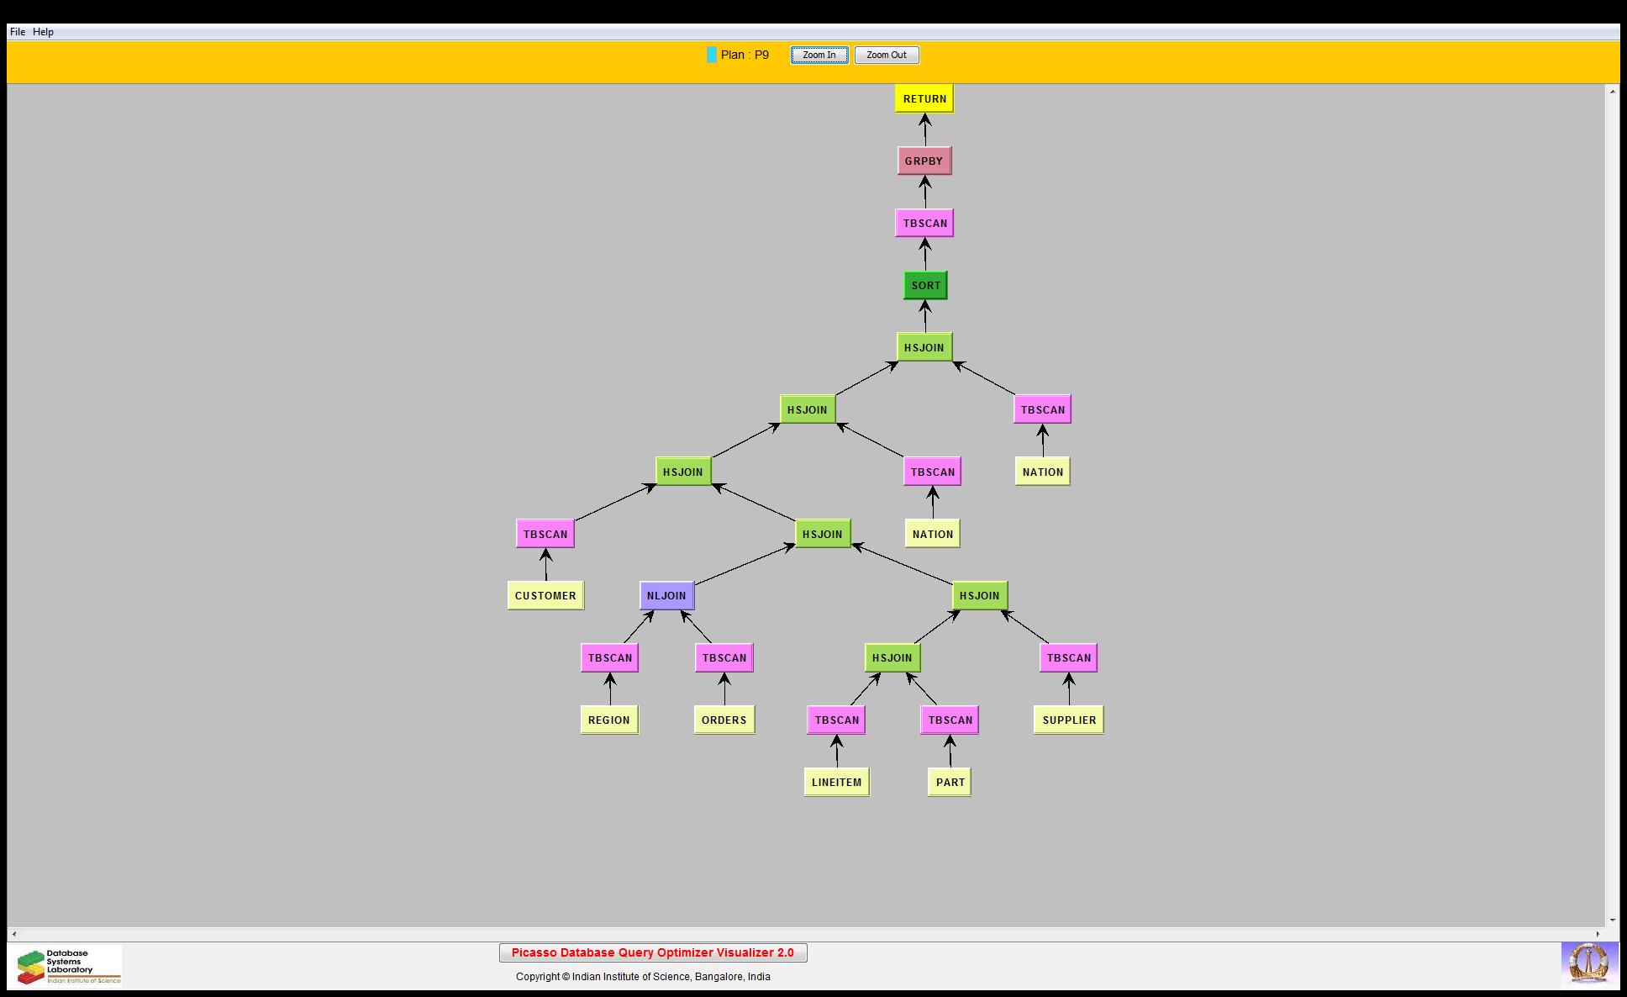
Task: Select the ORDERS table node
Action: click(x=724, y=720)
